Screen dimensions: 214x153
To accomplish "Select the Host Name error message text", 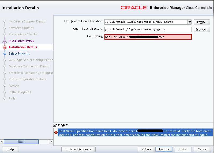I will pos(135,133).
